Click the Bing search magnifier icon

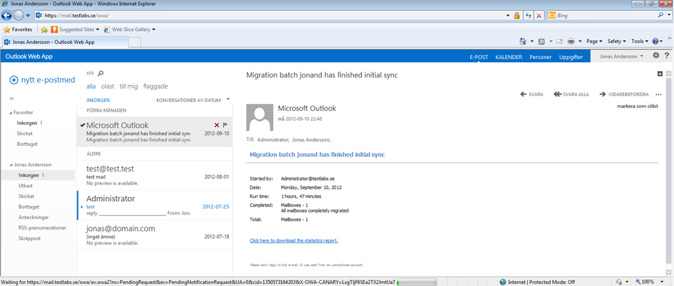pos(661,15)
